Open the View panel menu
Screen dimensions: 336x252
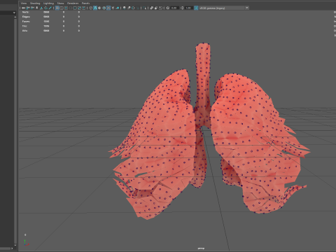click(24, 3)
